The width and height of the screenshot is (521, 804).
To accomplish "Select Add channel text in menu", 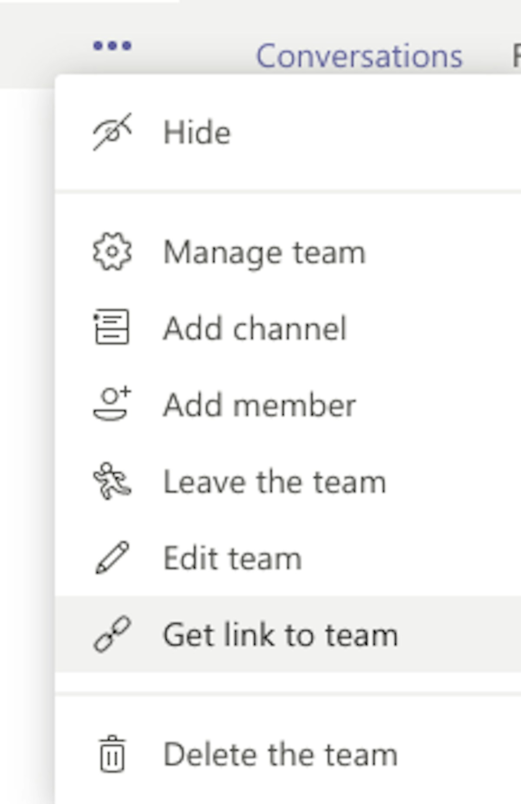I will click(x=255, y=328).
